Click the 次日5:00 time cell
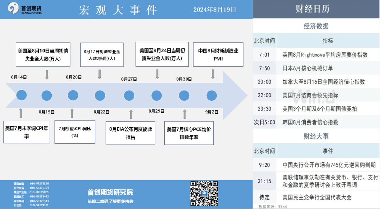Image resolution: width=380 pixels, height=209 pixels. point(264,122)
